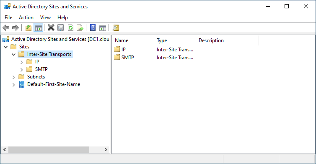Click the Up one level folder icon
This screenshot has height=164, width=316.
[x=28, y=28]
